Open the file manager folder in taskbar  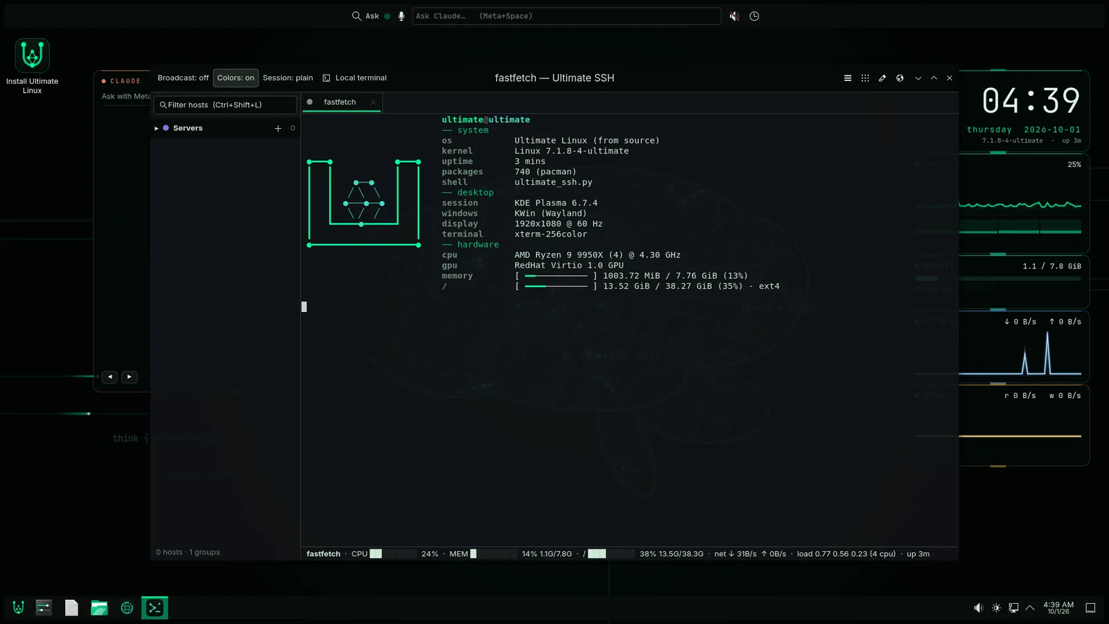coord(99,608)
